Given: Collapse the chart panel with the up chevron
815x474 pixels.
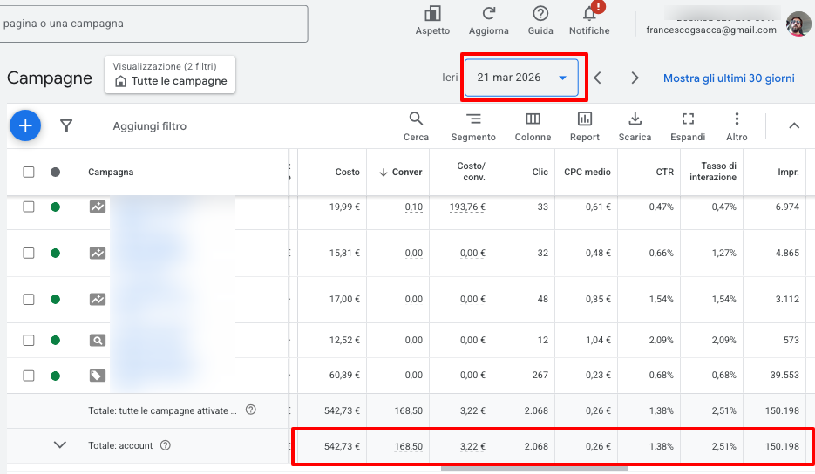Looking at the screenshot, I should coord(794,126).
